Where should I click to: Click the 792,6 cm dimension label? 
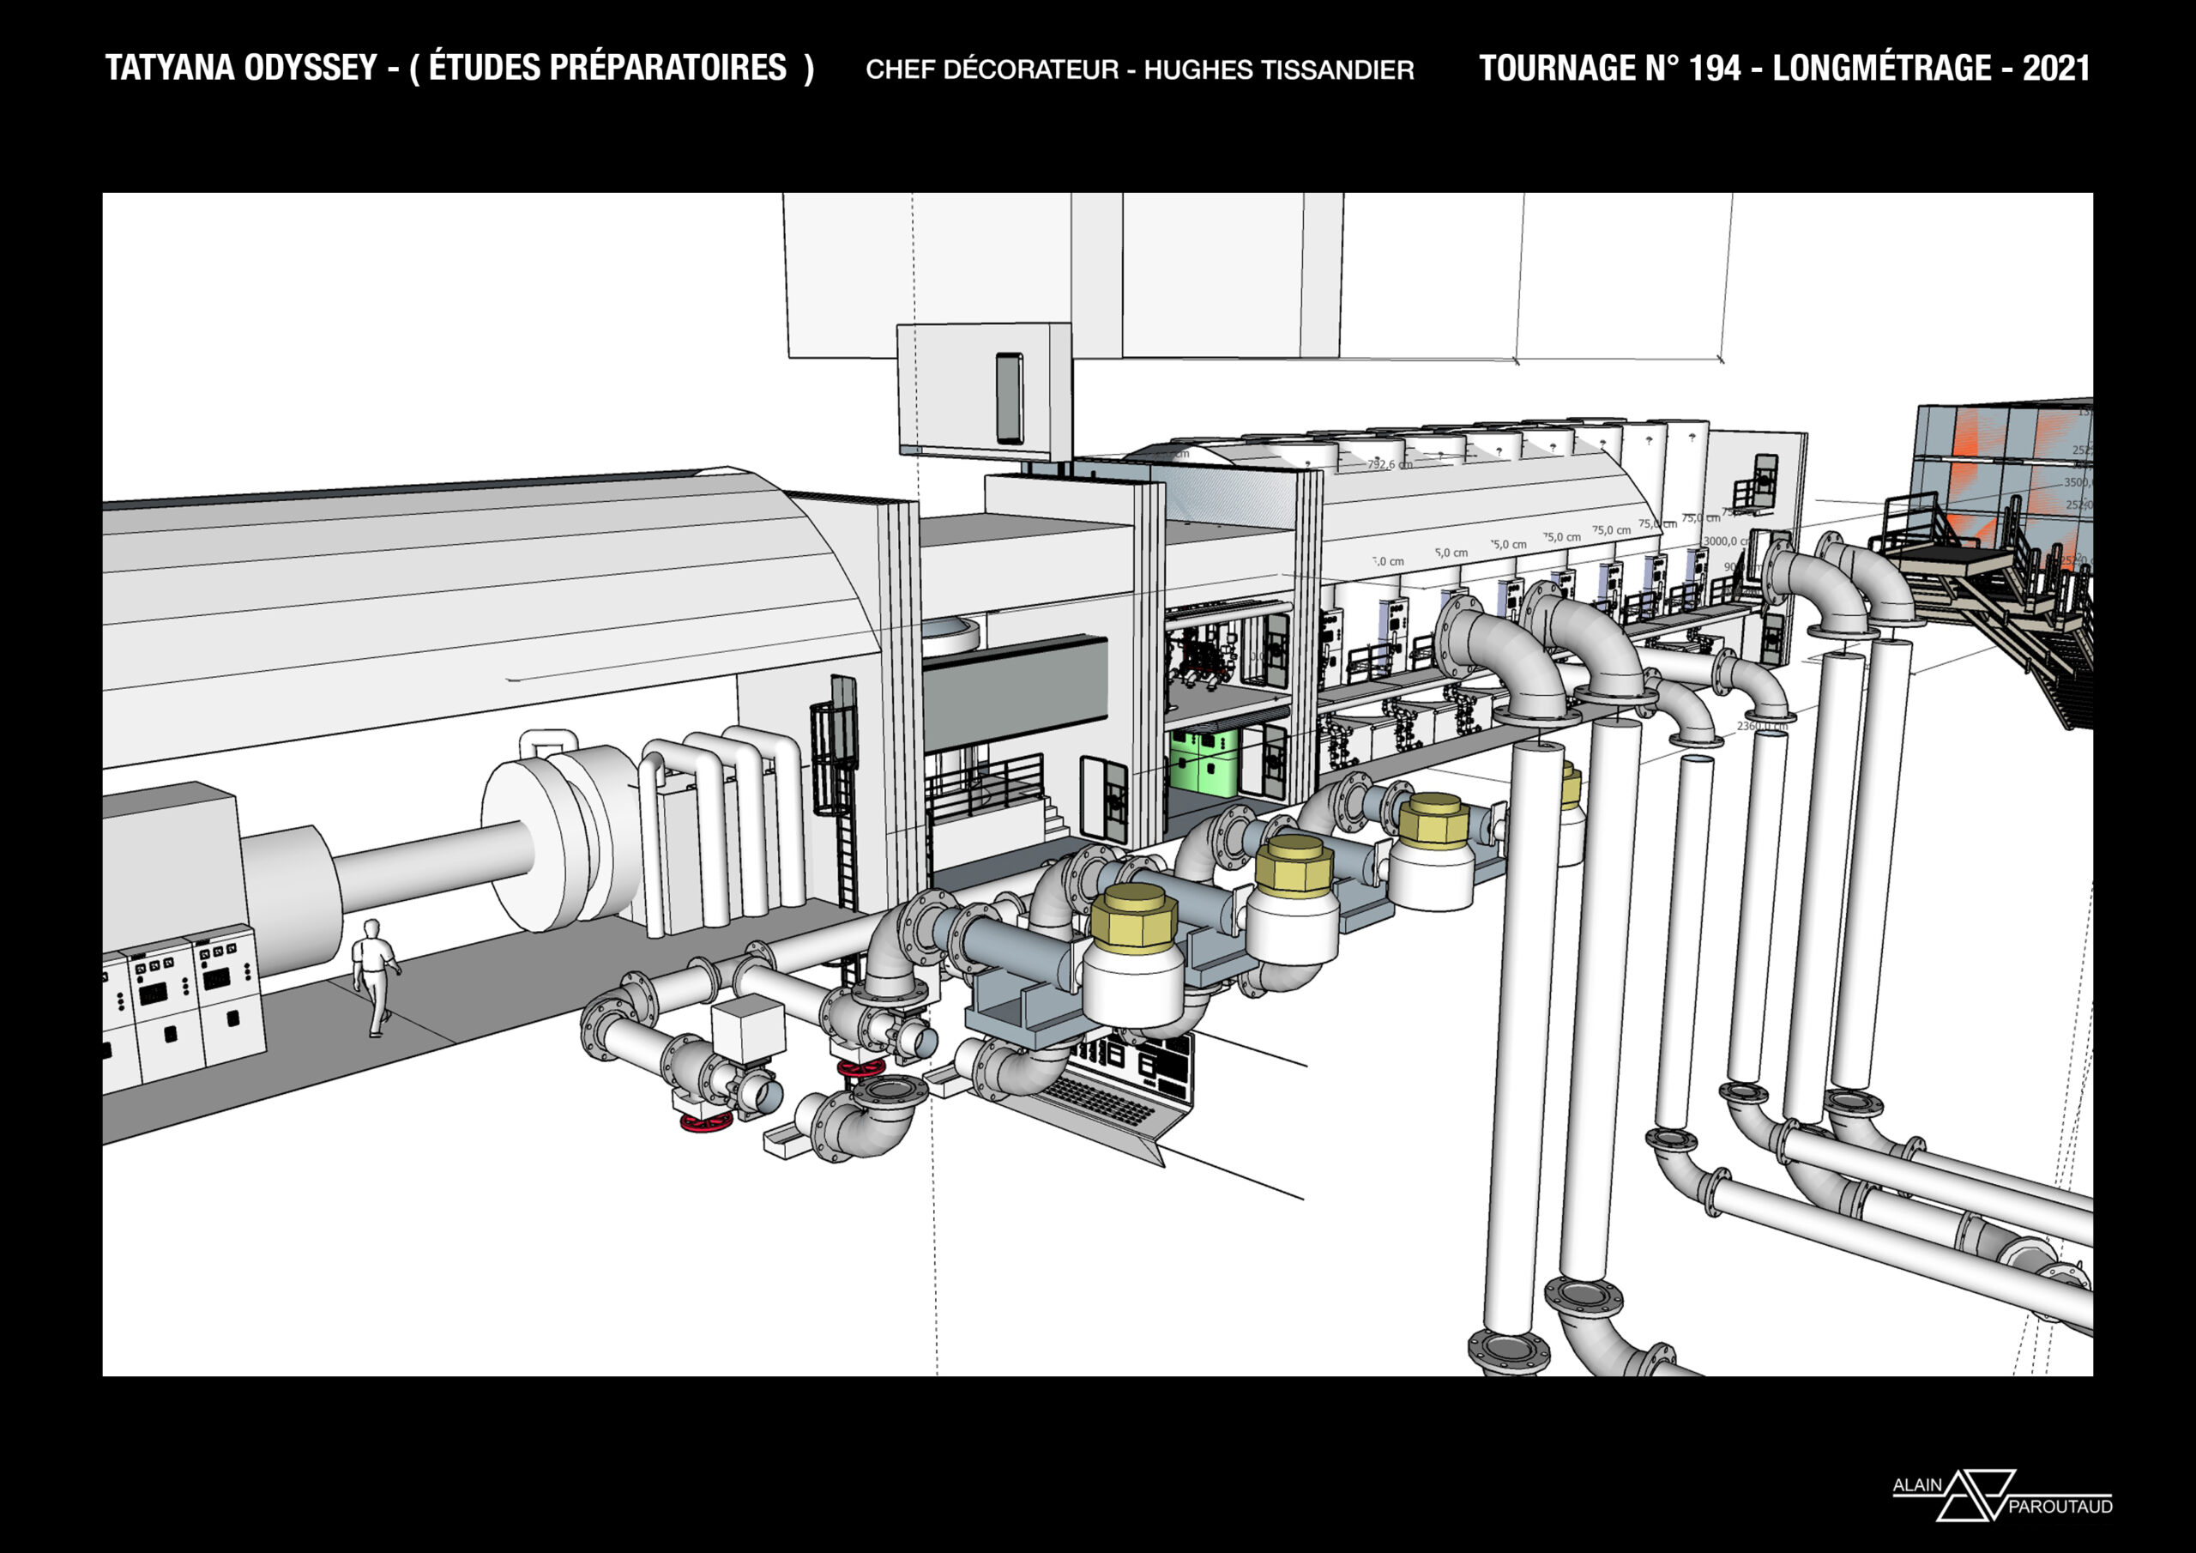coord(1389,464)
